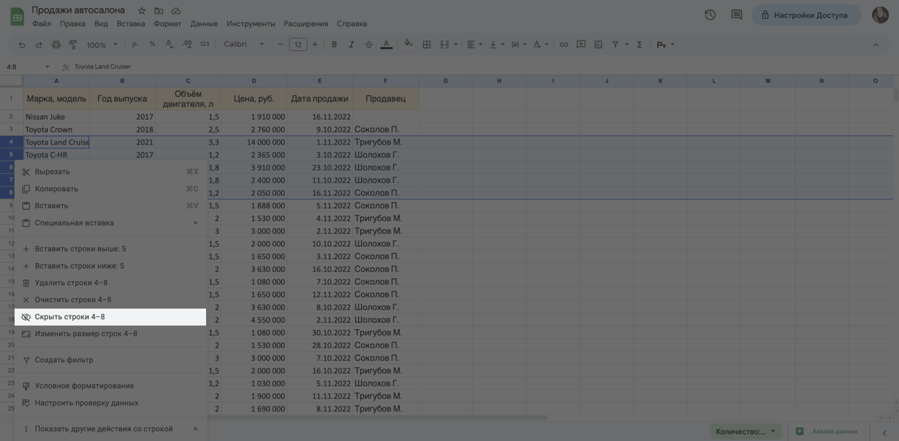Image resolution: width=899 pixels, height=441 pixels.
Task: Star the document Продажи автосалона
Action: click(142, 10)
